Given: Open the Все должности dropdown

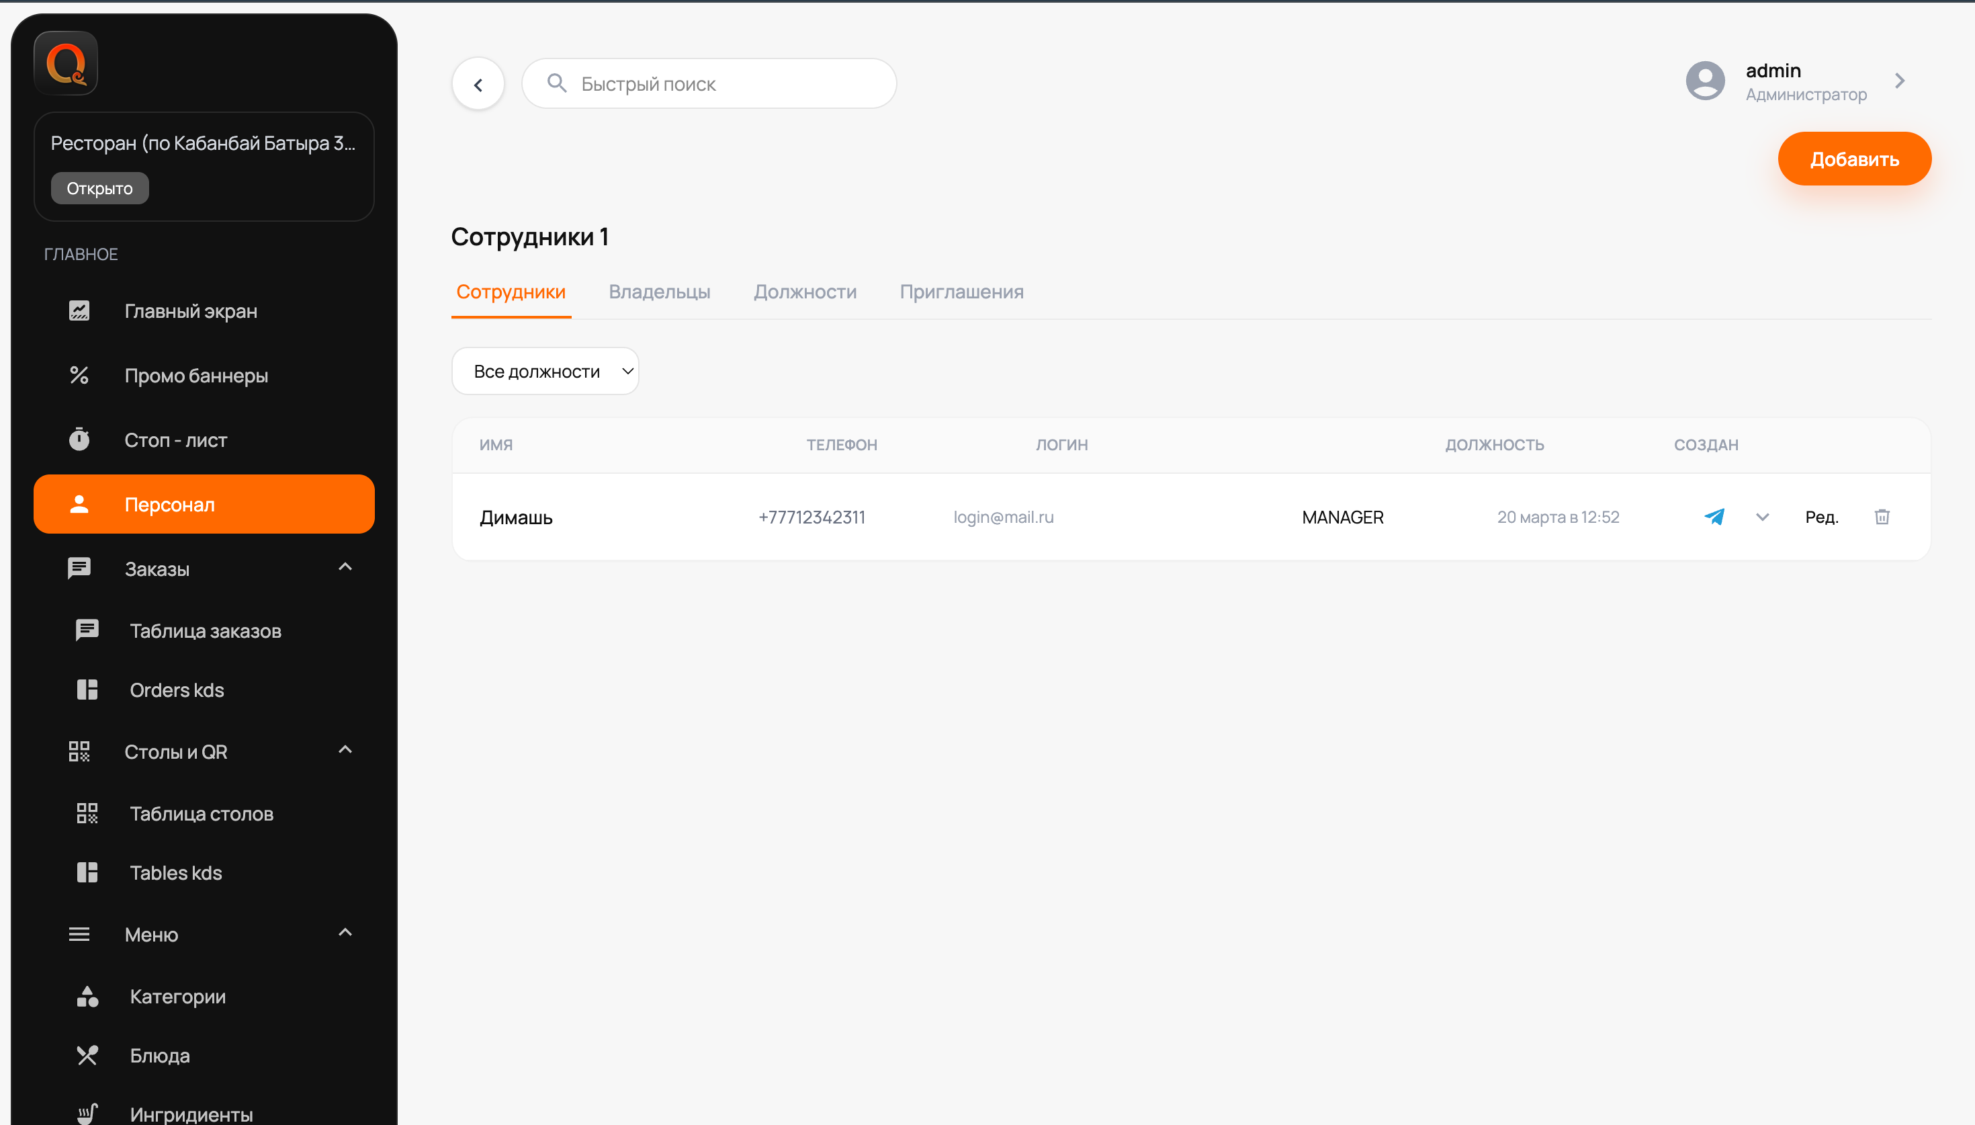Looking at the screenshot, I should click(x=545, y=371).
